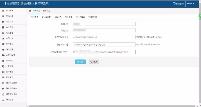Open the gamepad icon sidebar item
201x107 pixels.
[x=3, y=88]
